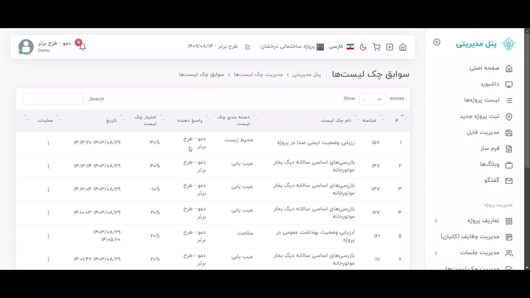This screenshot has width=530, height=298.
Task: Click the Demo user avatar
Action: click(x=26, y=47)
